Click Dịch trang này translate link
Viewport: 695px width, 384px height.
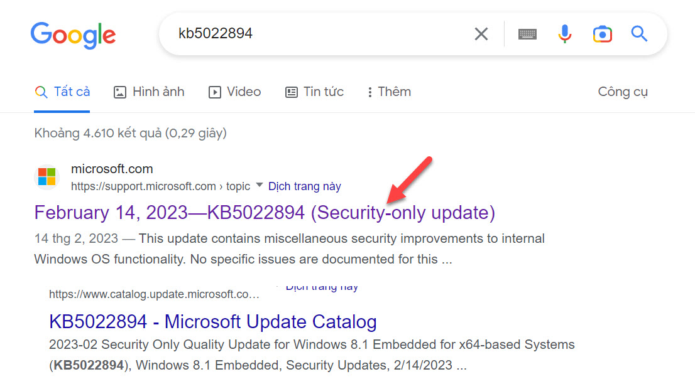point(305,186)
